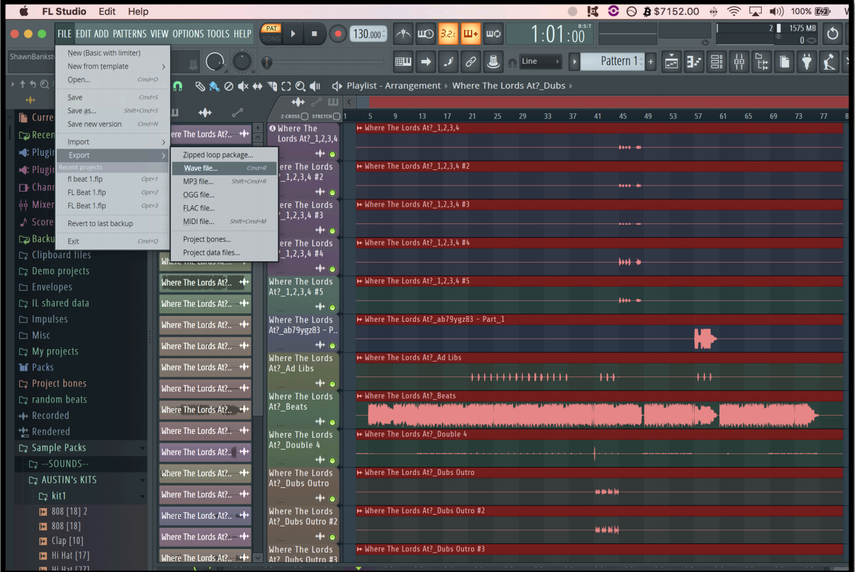Viewport: 855px width, 572px height.
Task: Select the Delete tool in Playlist toolbar
Action: click(229, 86)
